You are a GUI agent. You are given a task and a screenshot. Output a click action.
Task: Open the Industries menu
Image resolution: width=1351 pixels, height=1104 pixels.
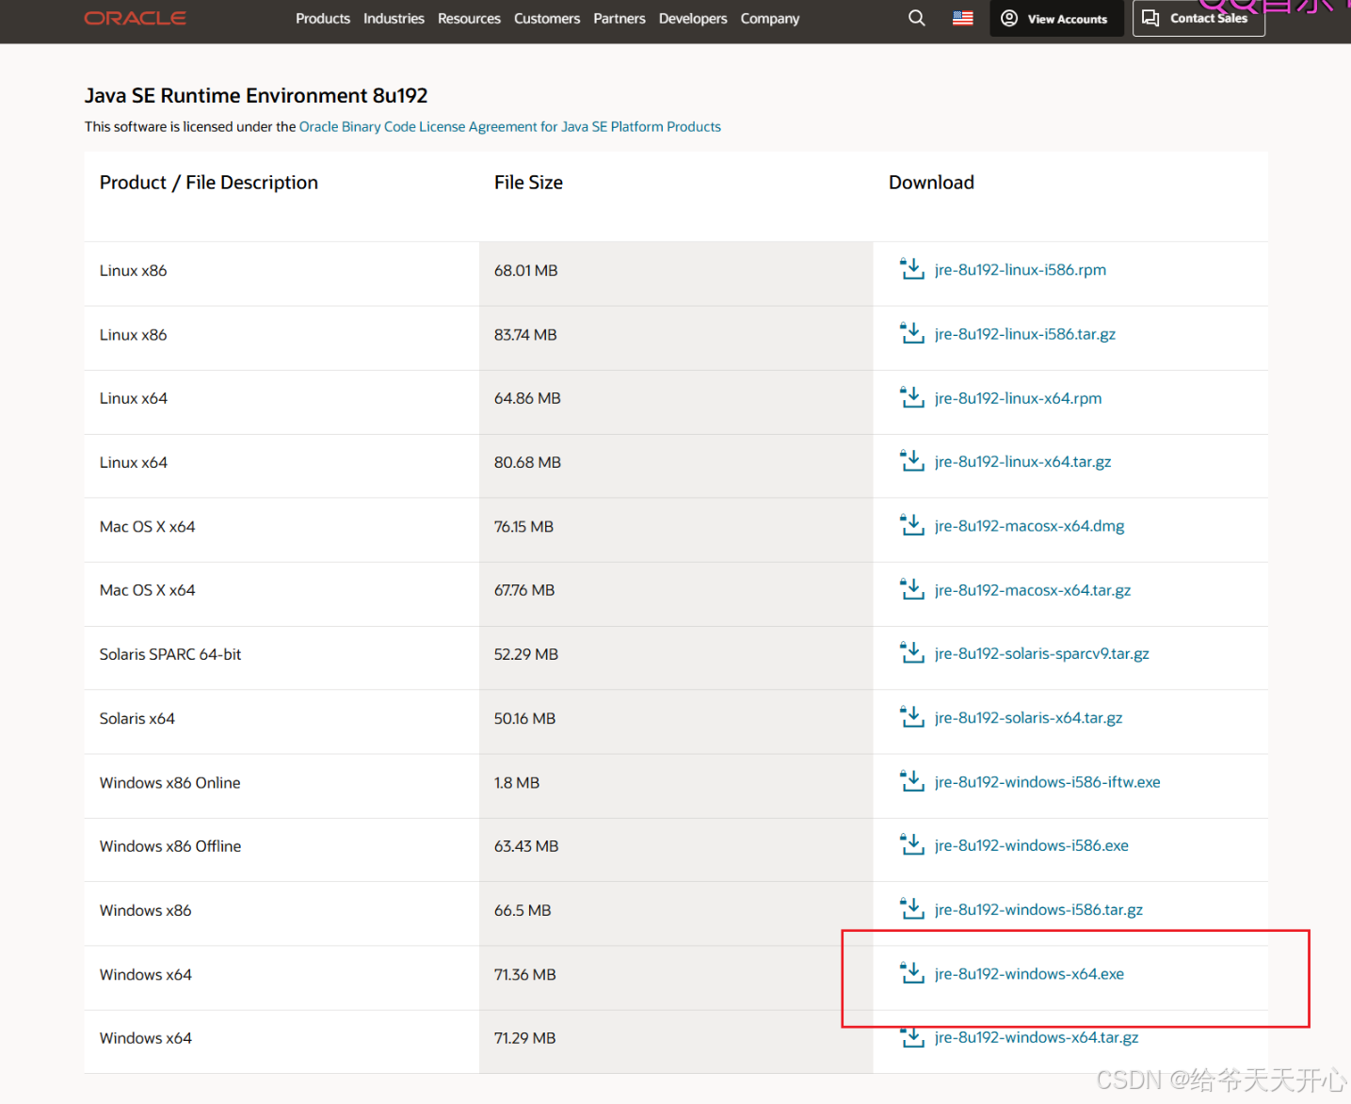tap(394, 18)
